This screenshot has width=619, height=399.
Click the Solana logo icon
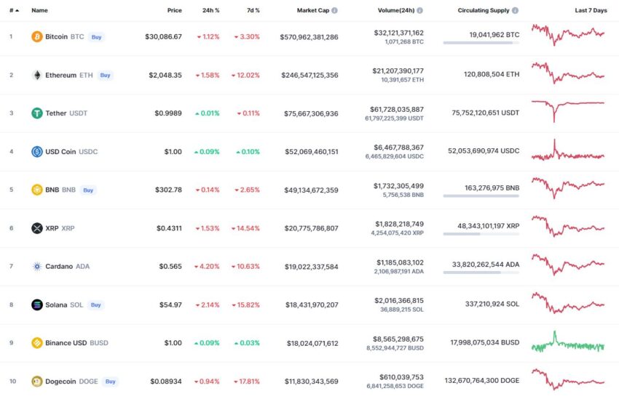(x=36, y=305)
